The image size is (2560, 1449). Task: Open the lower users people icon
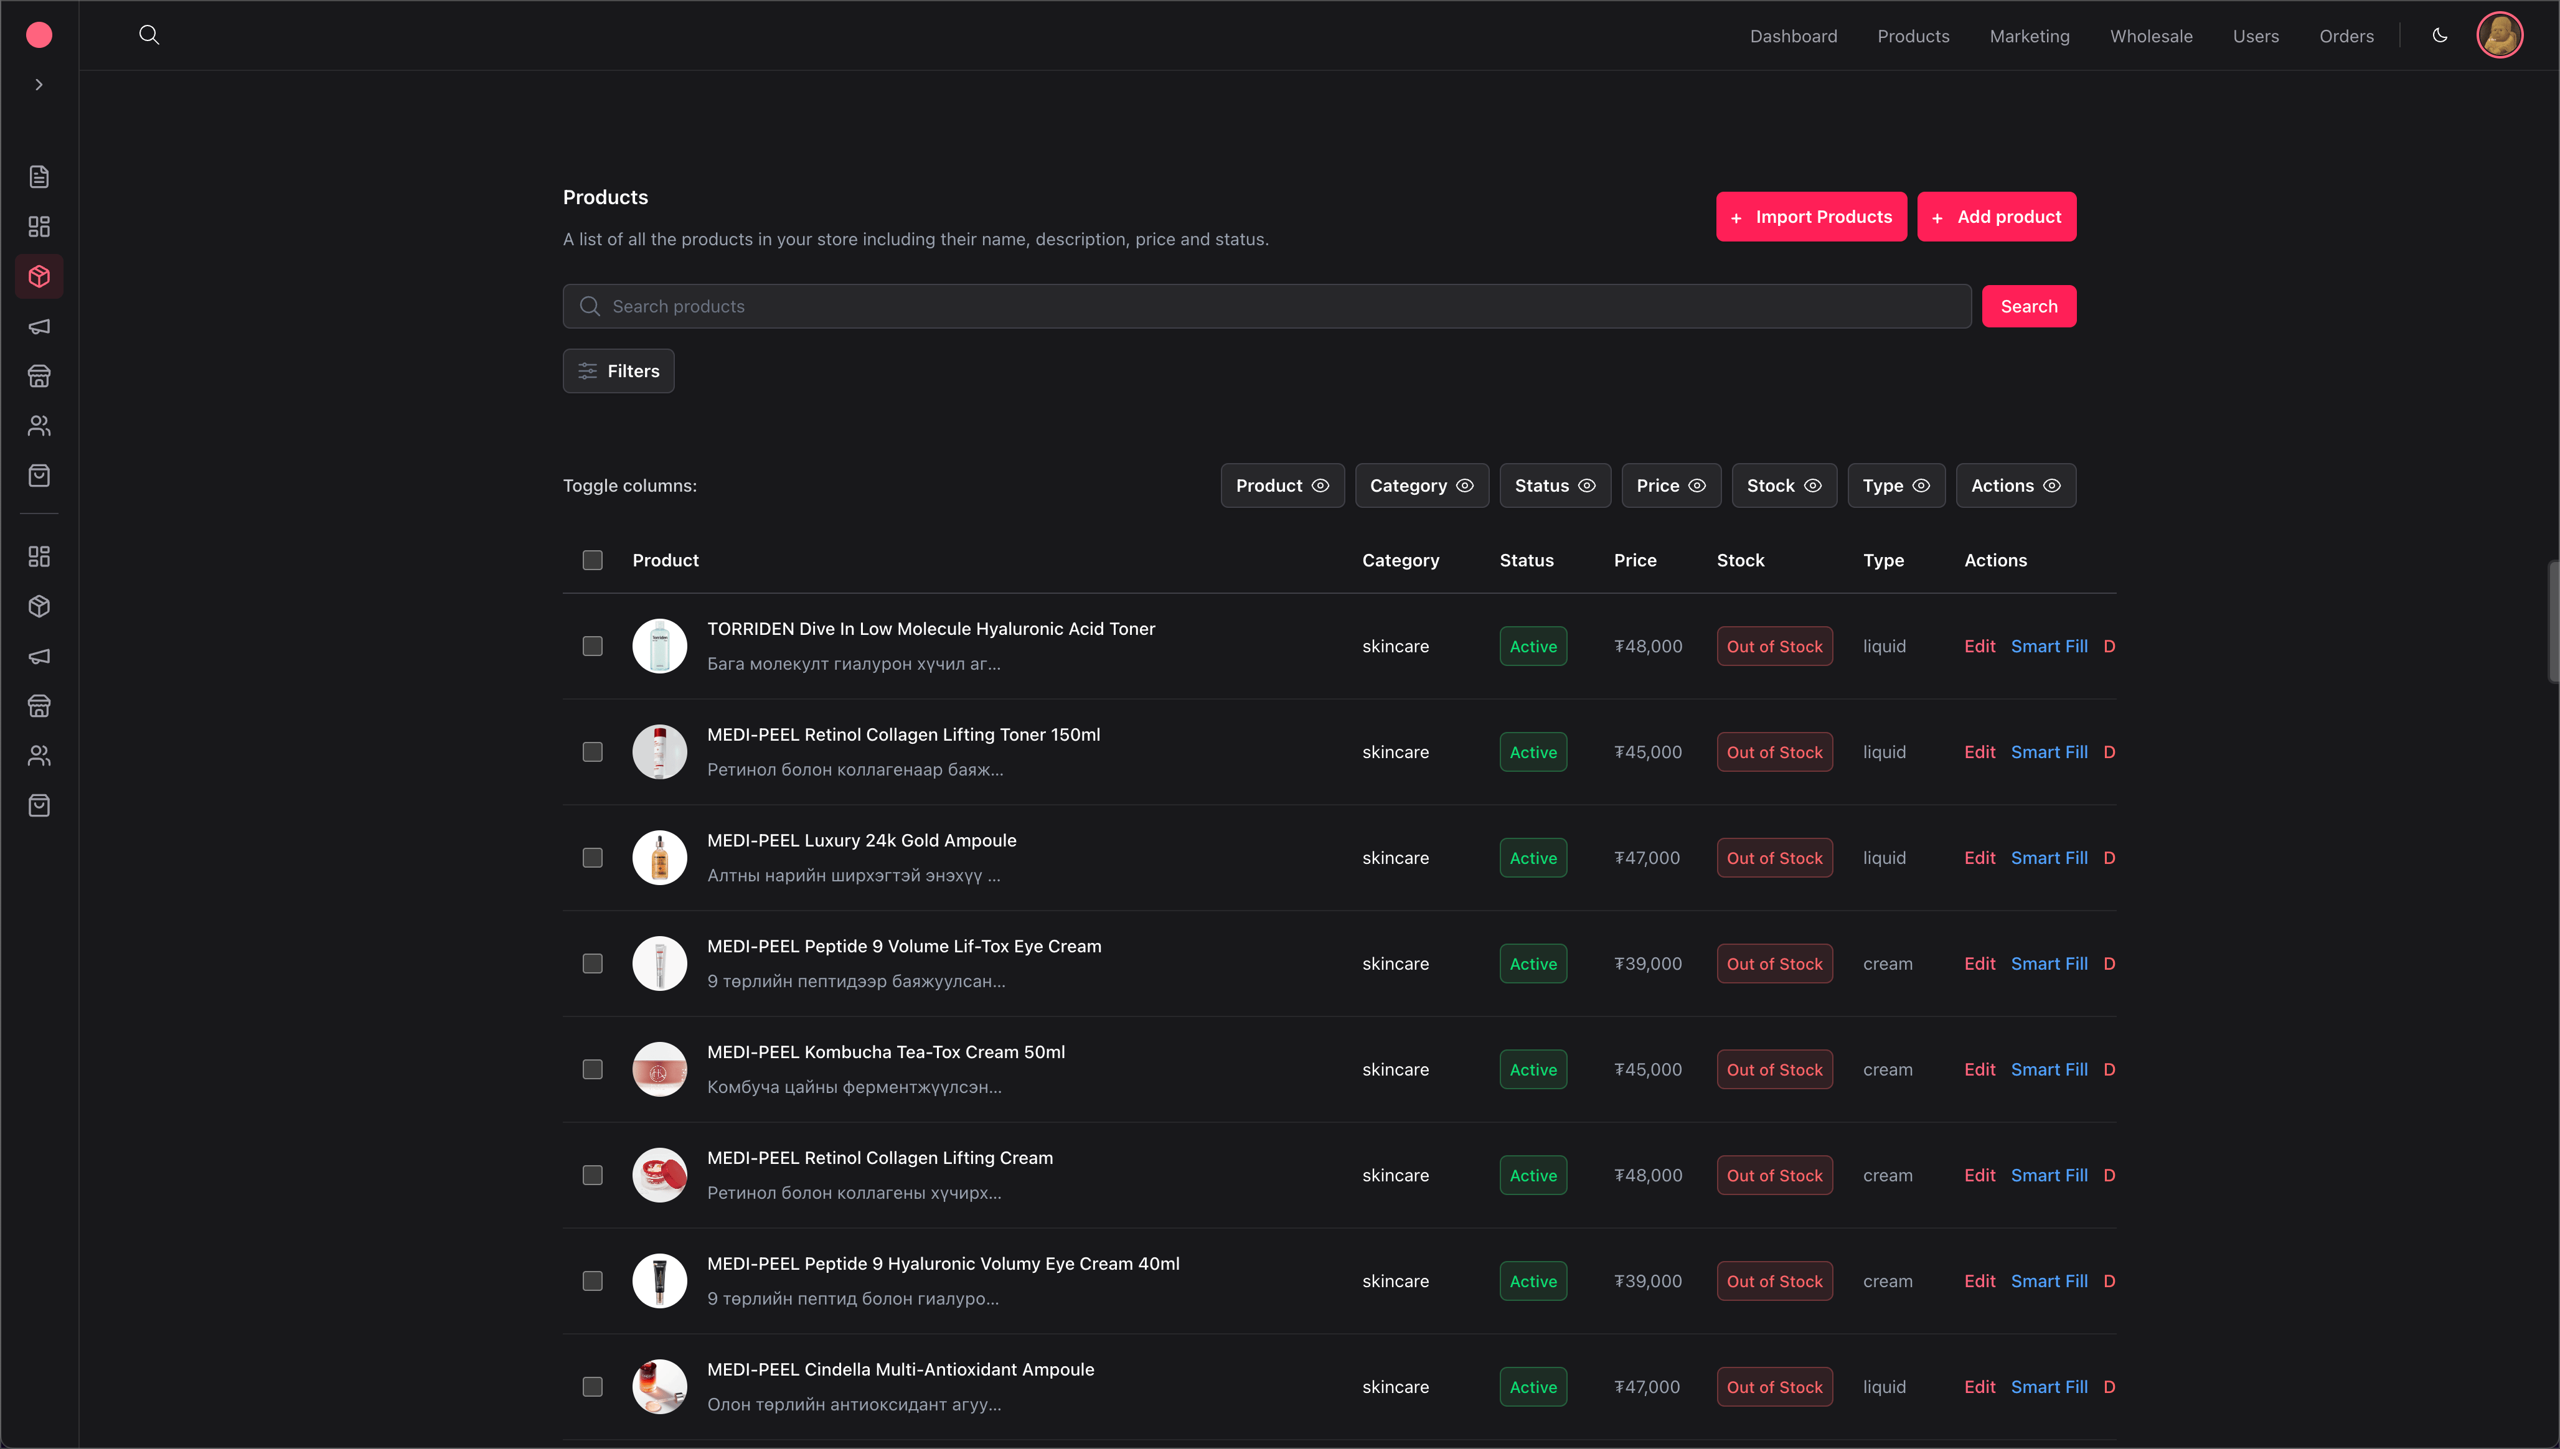(39, 756)
